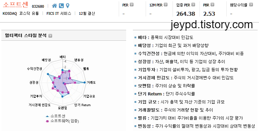Image resolution: width=259 pixels, height=131 pixels.
Task: Click the 단기 Return axis label on chart
Action: 82,105
